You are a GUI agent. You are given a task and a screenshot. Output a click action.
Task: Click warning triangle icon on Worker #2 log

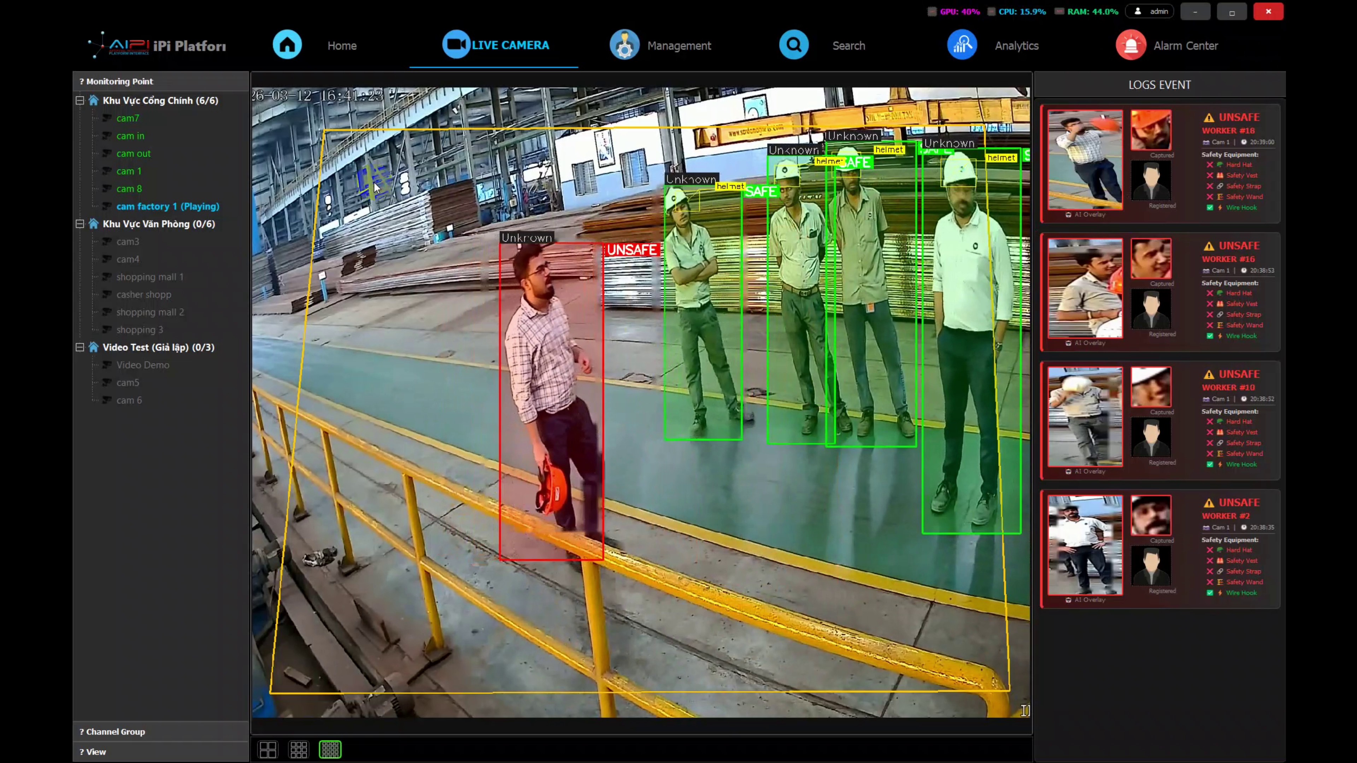(x=1209, y=503)
